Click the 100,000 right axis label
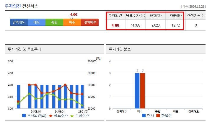The height and width of the screenshot is (122, 207). click(x=92, y=61)
